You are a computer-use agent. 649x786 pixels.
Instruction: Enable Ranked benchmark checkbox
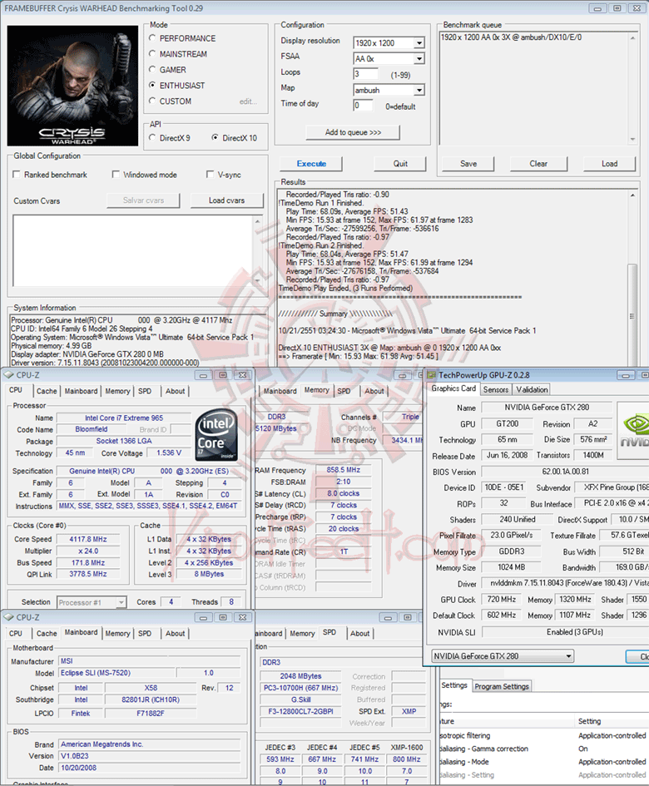point(17,175)
